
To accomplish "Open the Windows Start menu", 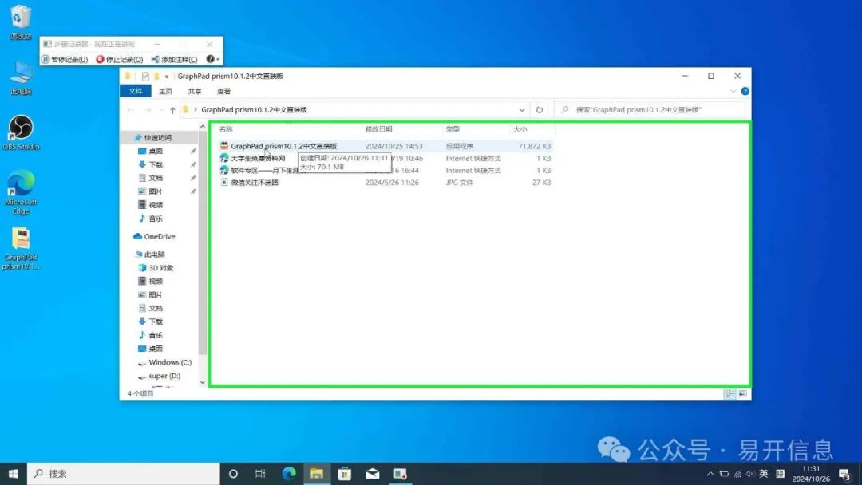I will 14,474.
